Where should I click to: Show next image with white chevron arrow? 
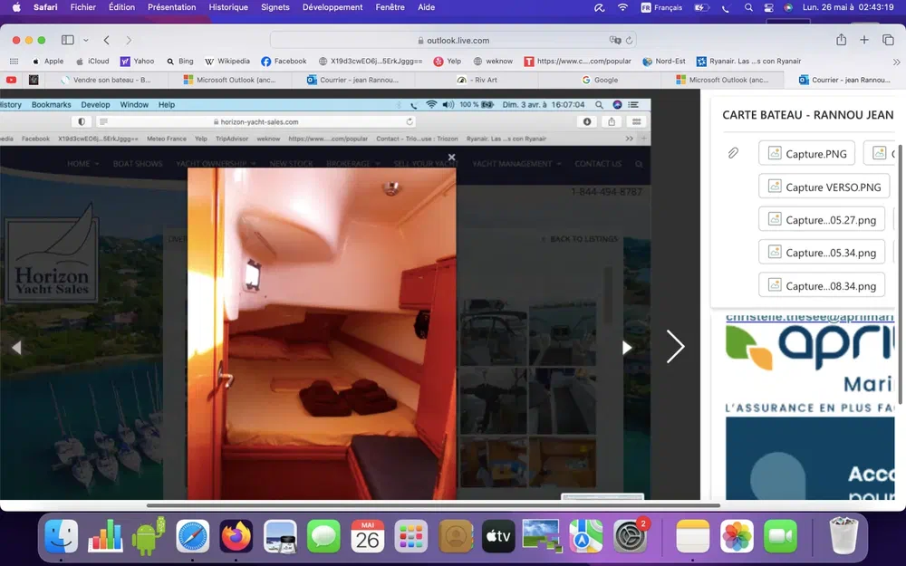[675, 346]
